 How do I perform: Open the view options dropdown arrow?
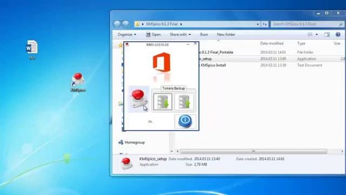tap(317, 35)
